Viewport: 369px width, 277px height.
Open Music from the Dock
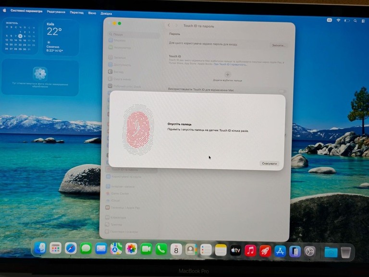(x=250, y=251)
